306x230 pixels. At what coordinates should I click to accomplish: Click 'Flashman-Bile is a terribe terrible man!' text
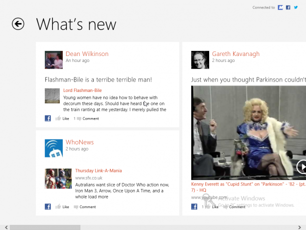click(x=98, y=79)
